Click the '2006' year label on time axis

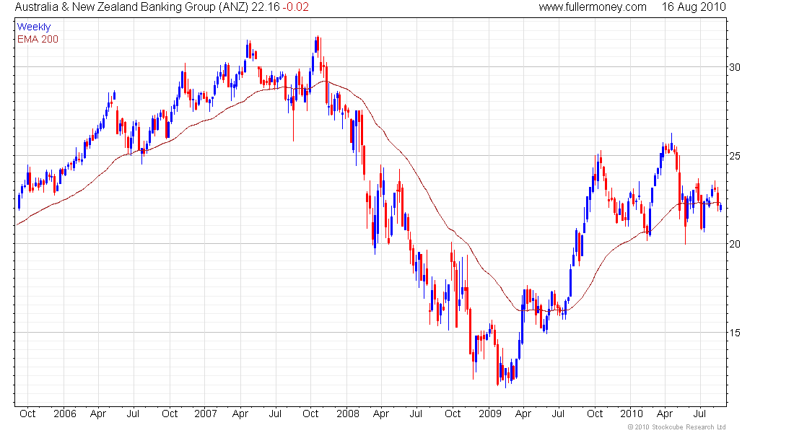(65, 414)
